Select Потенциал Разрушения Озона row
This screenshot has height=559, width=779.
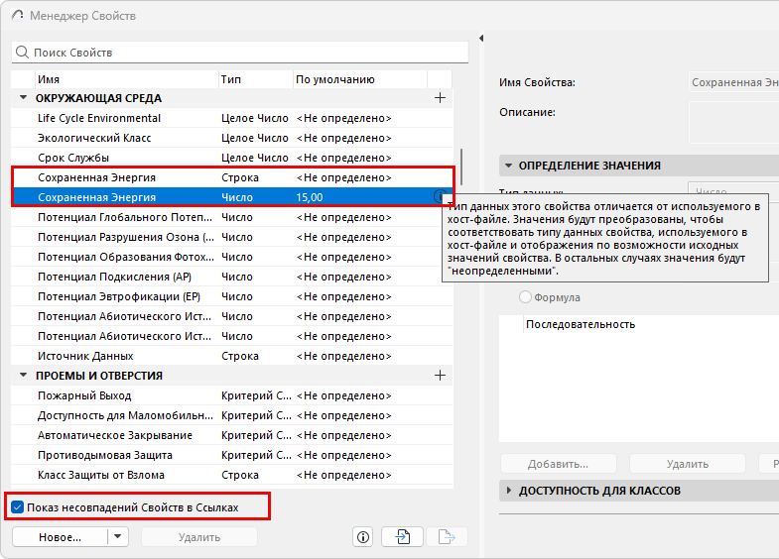click(x=232, y=237)
